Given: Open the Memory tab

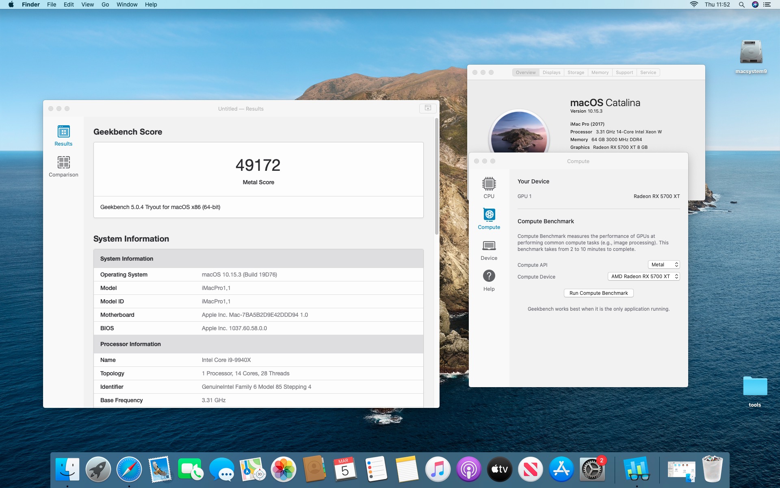Looking at the screenshot, I should click(600, 72).
